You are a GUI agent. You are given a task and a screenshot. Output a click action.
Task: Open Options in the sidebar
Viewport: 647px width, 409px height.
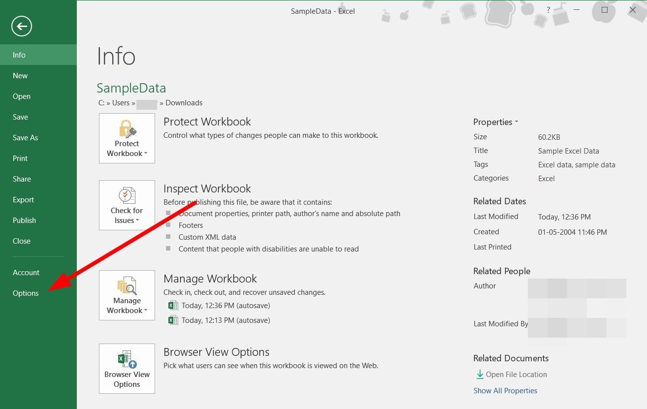(38, 293)
